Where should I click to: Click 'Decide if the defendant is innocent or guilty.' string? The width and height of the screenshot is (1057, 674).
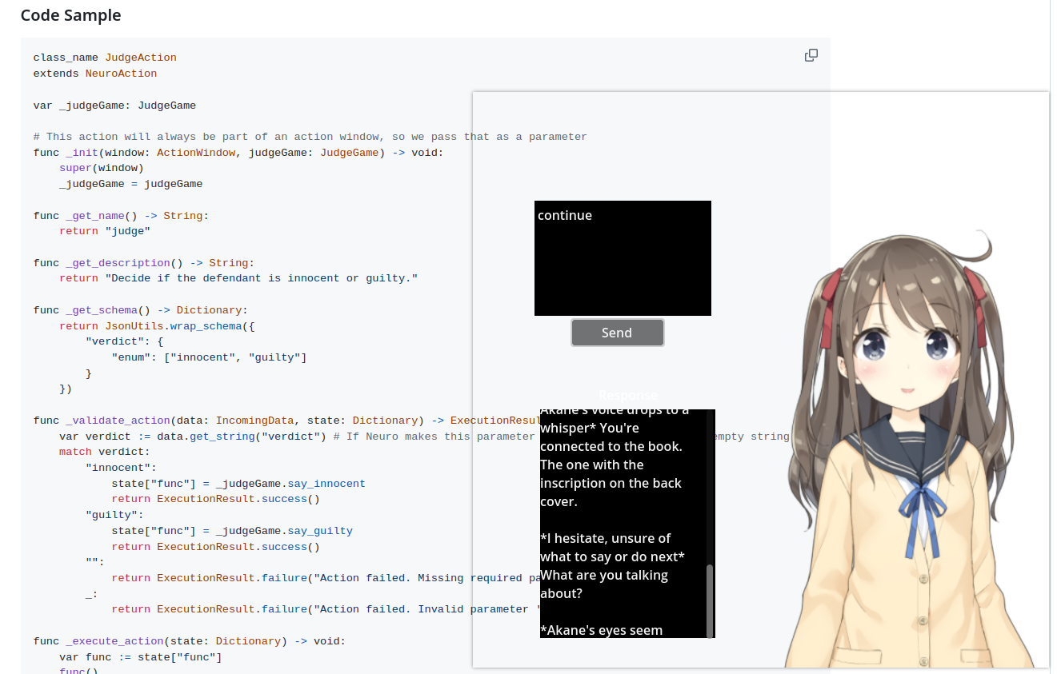pos(262,278)
